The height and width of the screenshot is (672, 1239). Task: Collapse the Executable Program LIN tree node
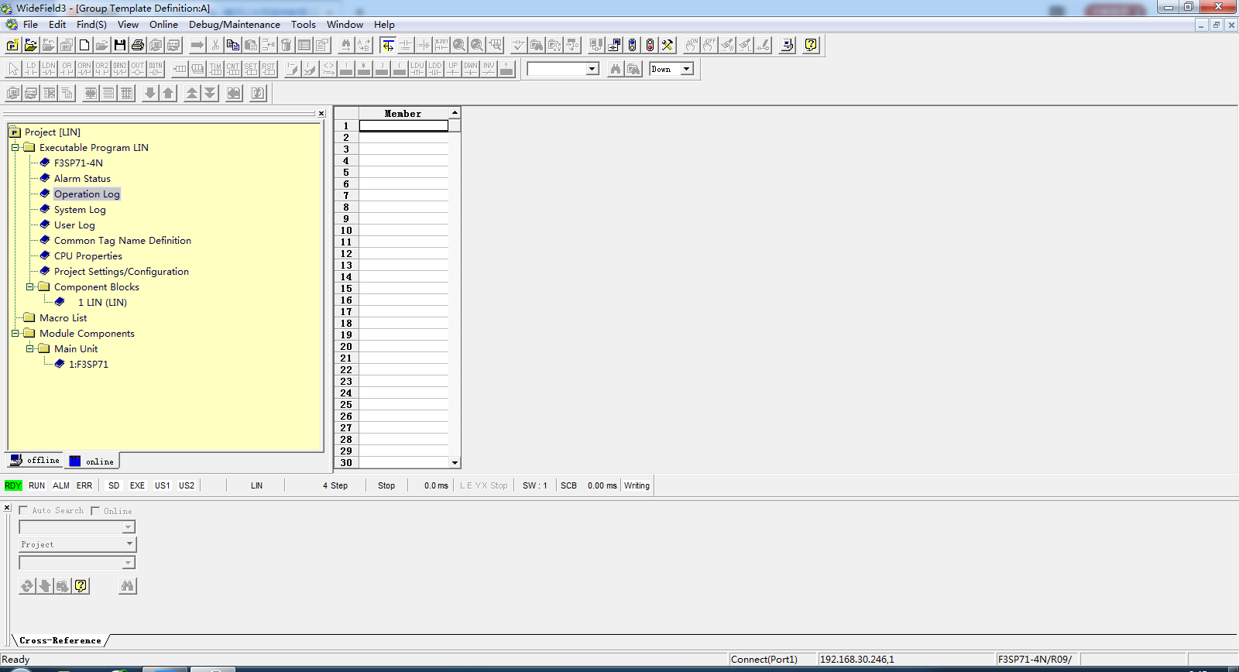(x=15, y=147)
